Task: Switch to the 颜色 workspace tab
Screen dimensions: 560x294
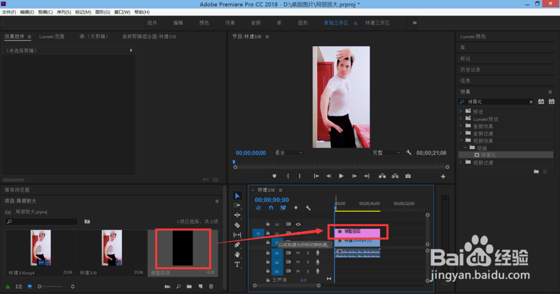Action: tap(204, 23)
